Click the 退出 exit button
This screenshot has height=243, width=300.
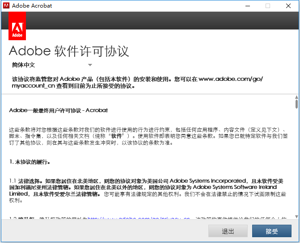pos(228,231)
